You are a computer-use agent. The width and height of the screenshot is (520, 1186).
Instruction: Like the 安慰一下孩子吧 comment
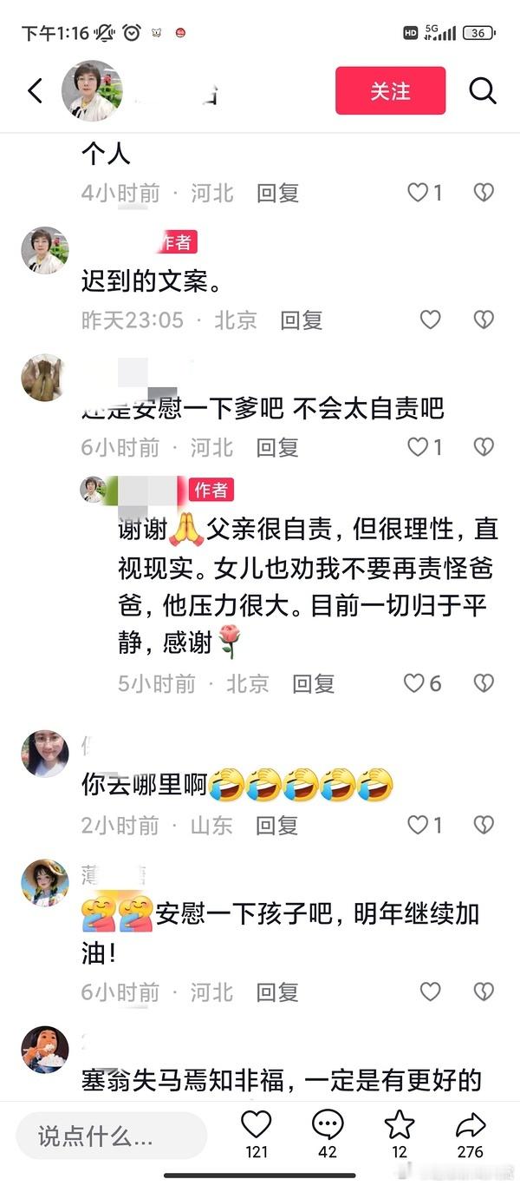tap(431, 991)
